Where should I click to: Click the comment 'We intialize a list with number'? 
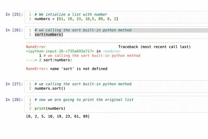coord(71,14)
